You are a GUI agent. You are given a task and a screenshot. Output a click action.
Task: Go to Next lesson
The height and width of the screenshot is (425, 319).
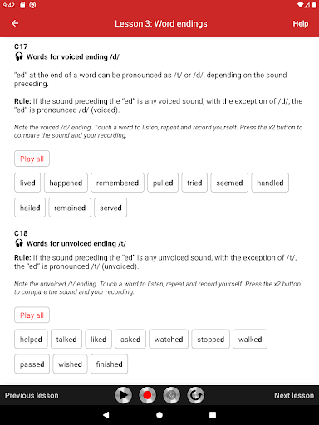294,395
